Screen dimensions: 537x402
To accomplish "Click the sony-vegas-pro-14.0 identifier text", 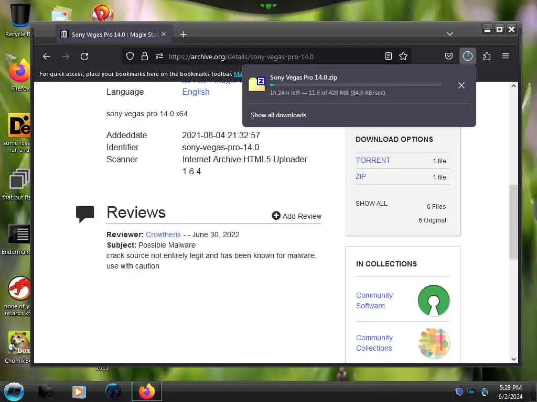I will coord(221,147).
